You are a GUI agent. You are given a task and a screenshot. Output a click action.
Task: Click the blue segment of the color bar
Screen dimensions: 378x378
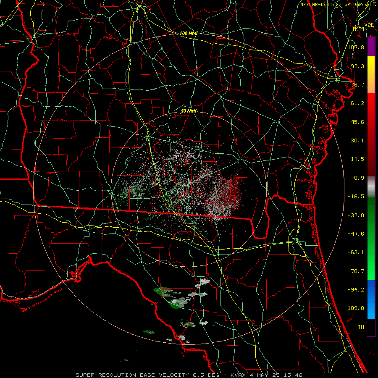point(371,299)
